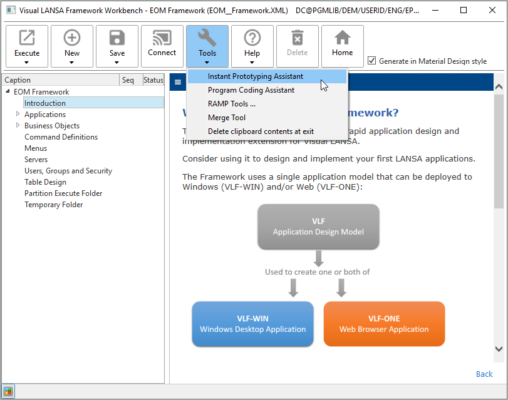The width and height of the screenshot is (508, 400).
Task: Click the Help question mark icon
Action: pyautogui.click(x=252, y=38)
